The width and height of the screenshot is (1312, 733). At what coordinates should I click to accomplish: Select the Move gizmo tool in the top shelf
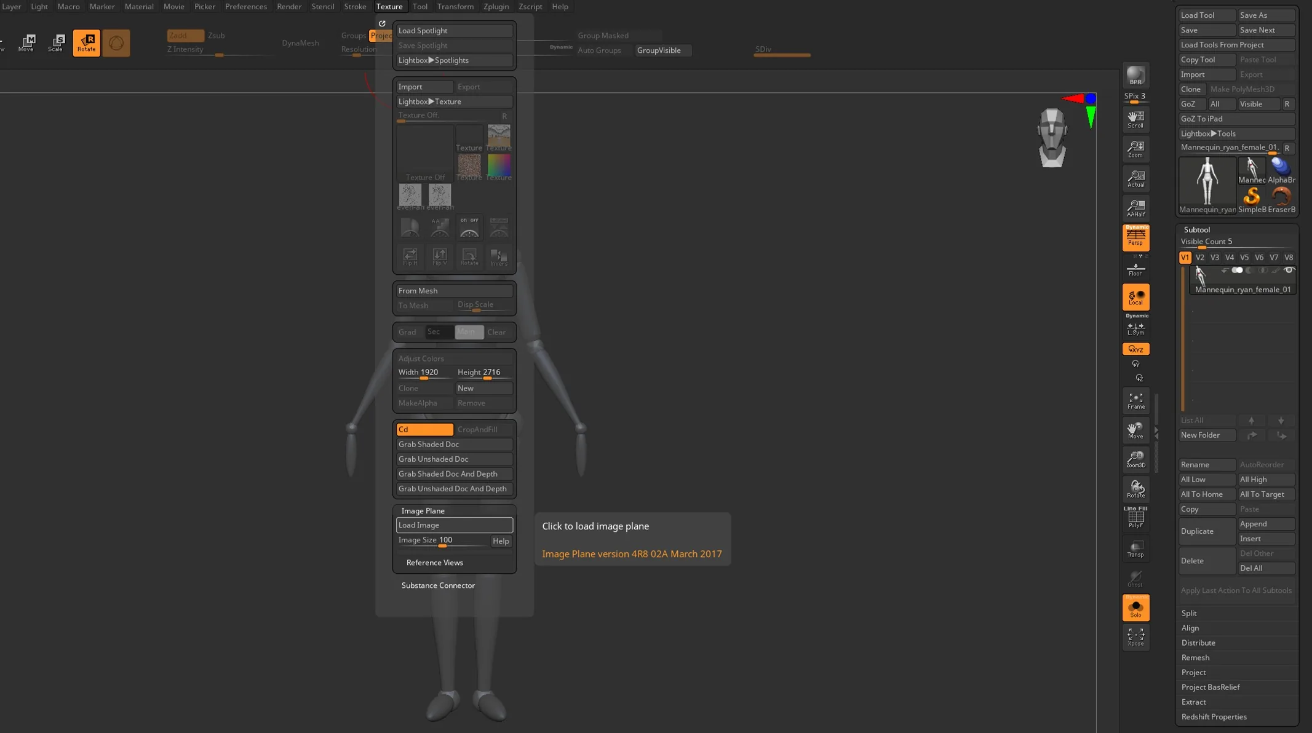tap(26, 42)
